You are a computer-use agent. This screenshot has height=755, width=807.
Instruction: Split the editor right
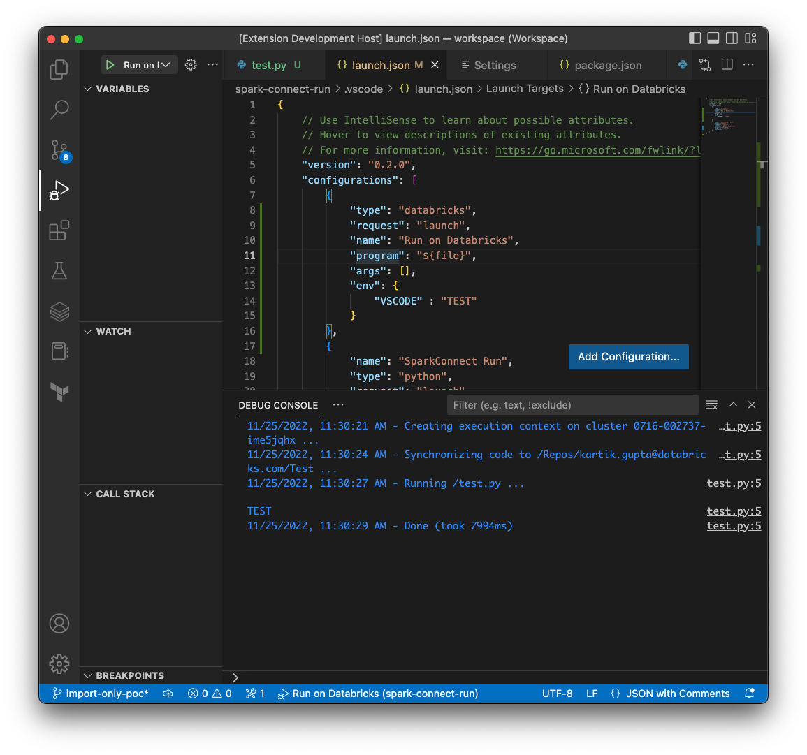pos(727,65)
